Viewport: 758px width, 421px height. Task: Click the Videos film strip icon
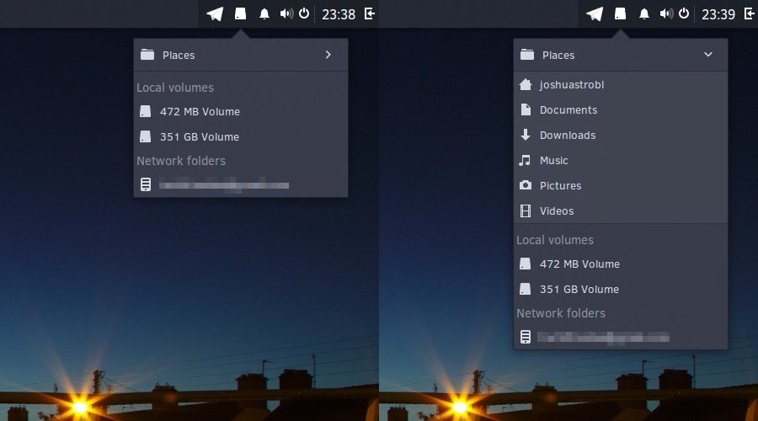(x=526, y=210)
